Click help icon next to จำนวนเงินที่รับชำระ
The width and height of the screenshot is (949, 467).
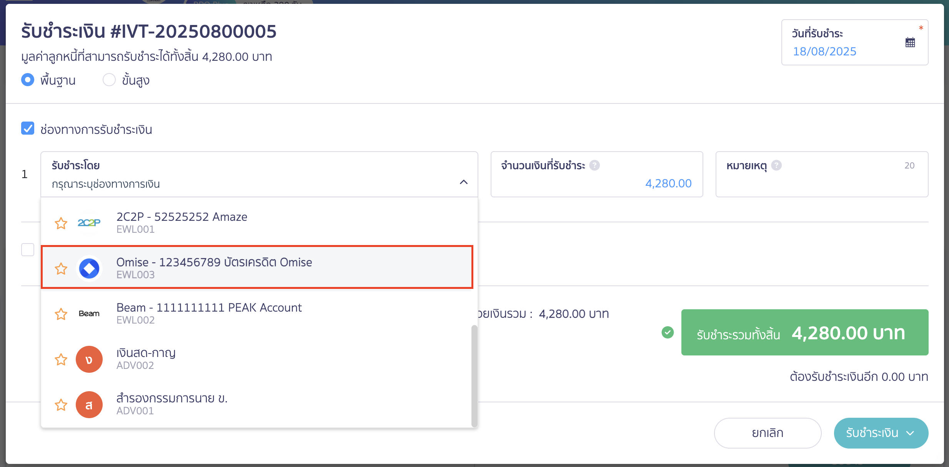594,165
